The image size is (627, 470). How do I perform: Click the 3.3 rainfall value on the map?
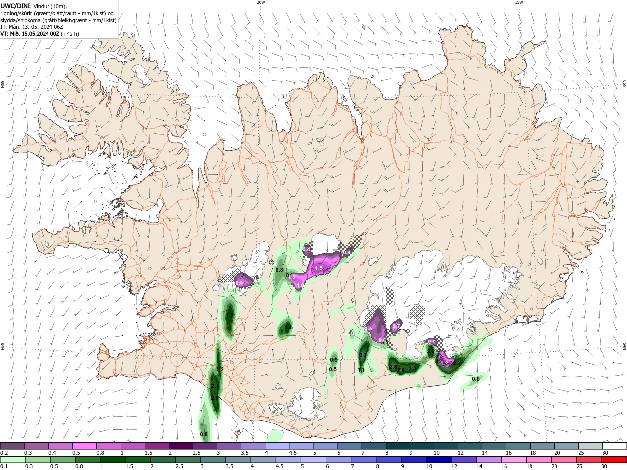pos(363,355)
